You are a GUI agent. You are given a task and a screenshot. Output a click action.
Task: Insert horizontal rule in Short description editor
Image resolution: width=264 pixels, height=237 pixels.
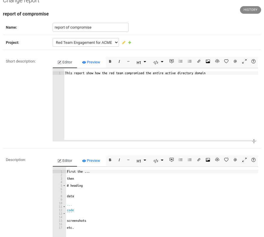(128, 62)
